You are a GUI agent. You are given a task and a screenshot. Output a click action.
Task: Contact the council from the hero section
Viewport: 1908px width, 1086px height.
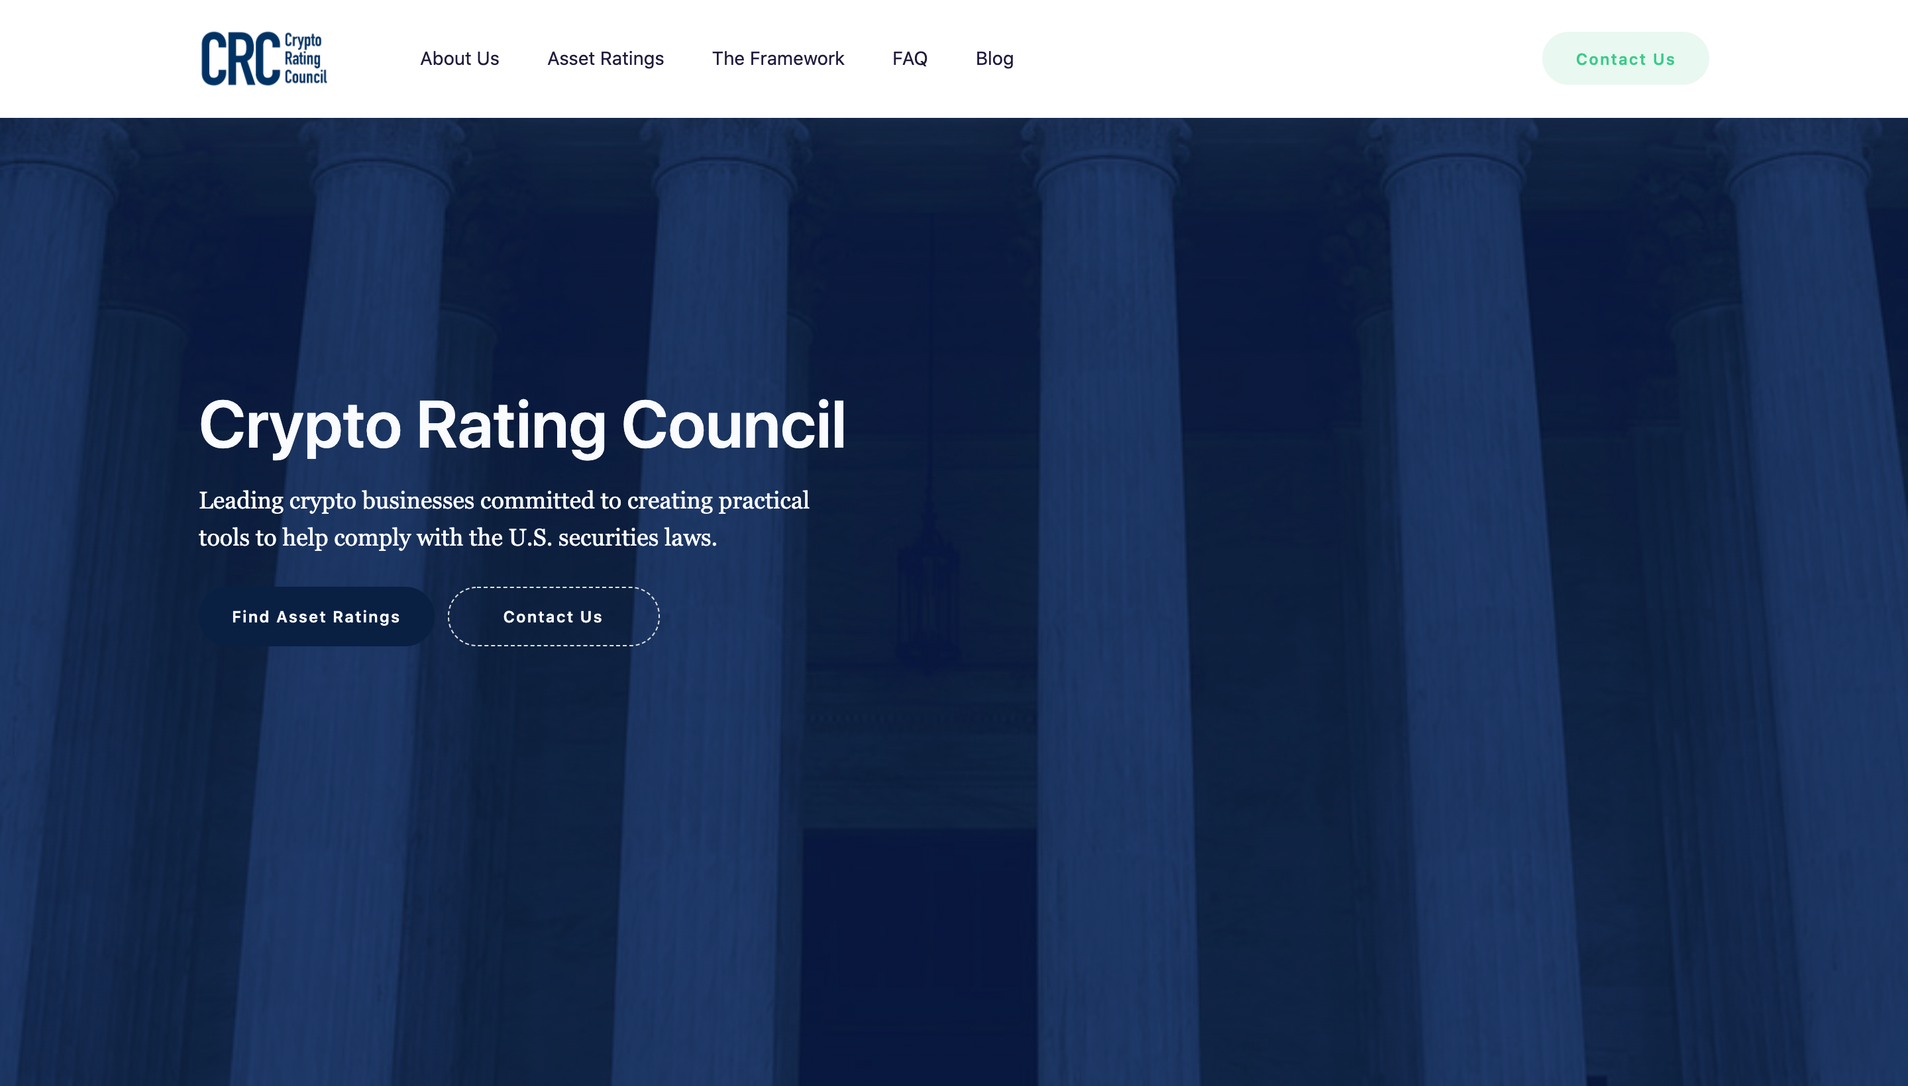[x=553, y=616]
